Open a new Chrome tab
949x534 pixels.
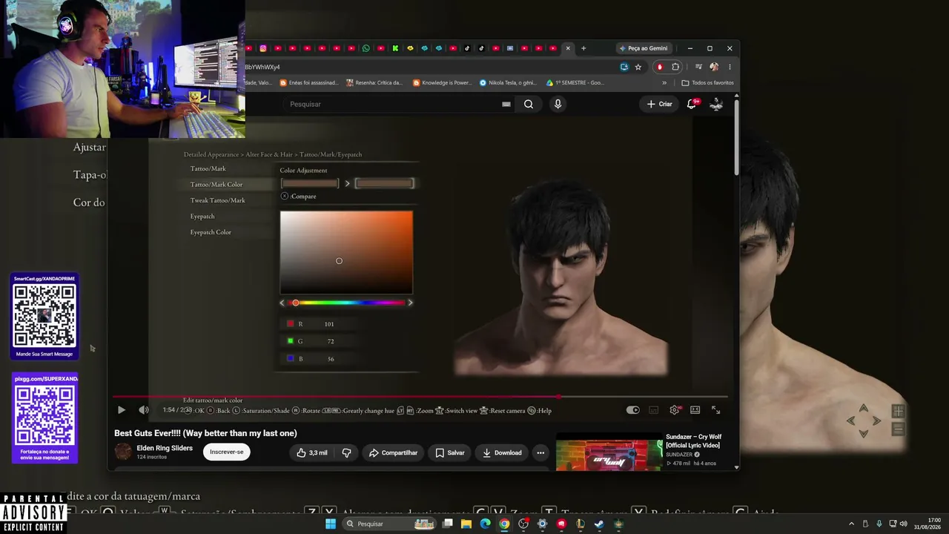(x=583, y=48)
